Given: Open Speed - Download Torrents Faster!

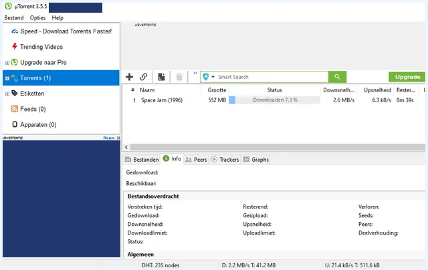Looking at the screenshot, I should 66,31.
